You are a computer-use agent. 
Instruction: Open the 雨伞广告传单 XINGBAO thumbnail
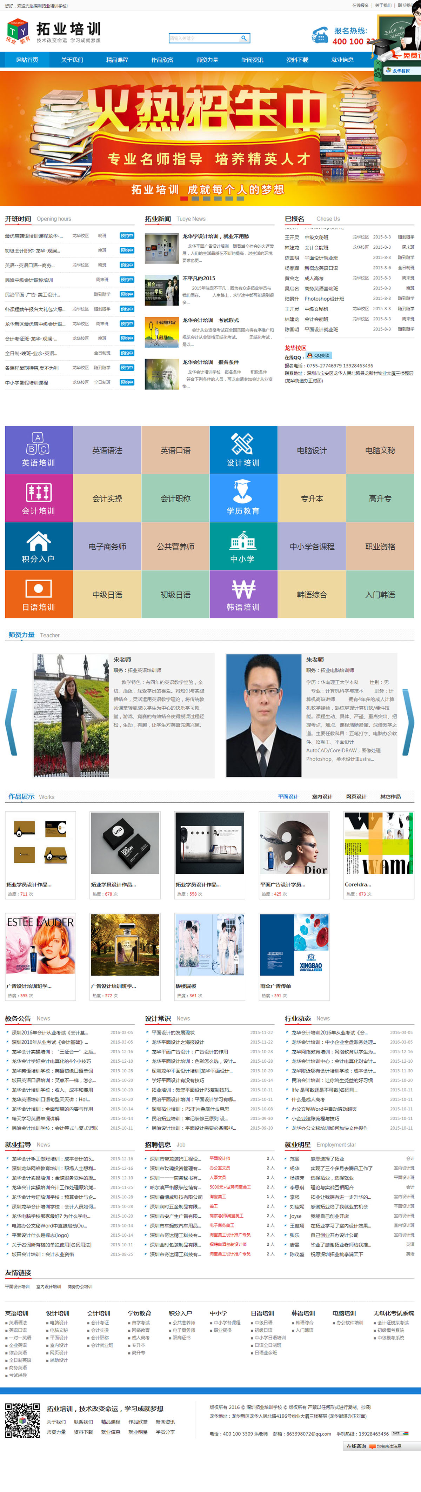(x=294, y=945)
